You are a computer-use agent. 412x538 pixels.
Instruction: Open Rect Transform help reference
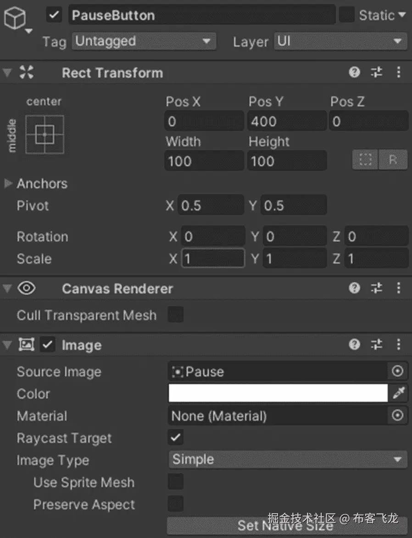tap(354, 73)
